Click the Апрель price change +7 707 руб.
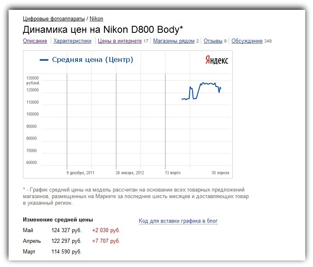313x267 pixels. point(106,241)
